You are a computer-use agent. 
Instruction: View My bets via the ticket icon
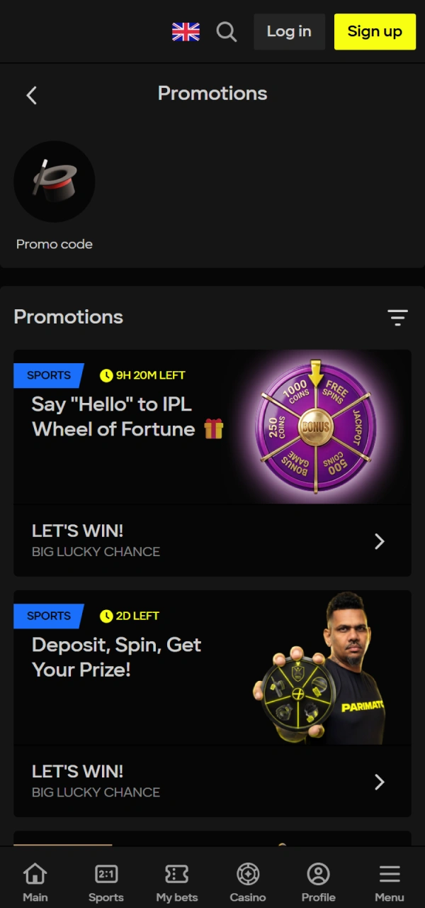click(x=176, y=874)
